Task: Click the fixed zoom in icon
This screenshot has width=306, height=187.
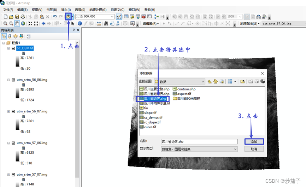Action: click(30, 23)
